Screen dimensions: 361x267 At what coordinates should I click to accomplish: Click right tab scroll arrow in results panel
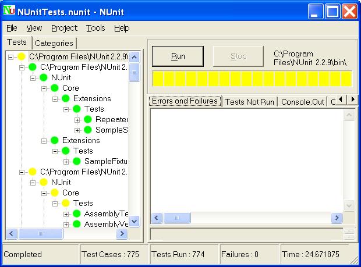[x=352, y=99]
